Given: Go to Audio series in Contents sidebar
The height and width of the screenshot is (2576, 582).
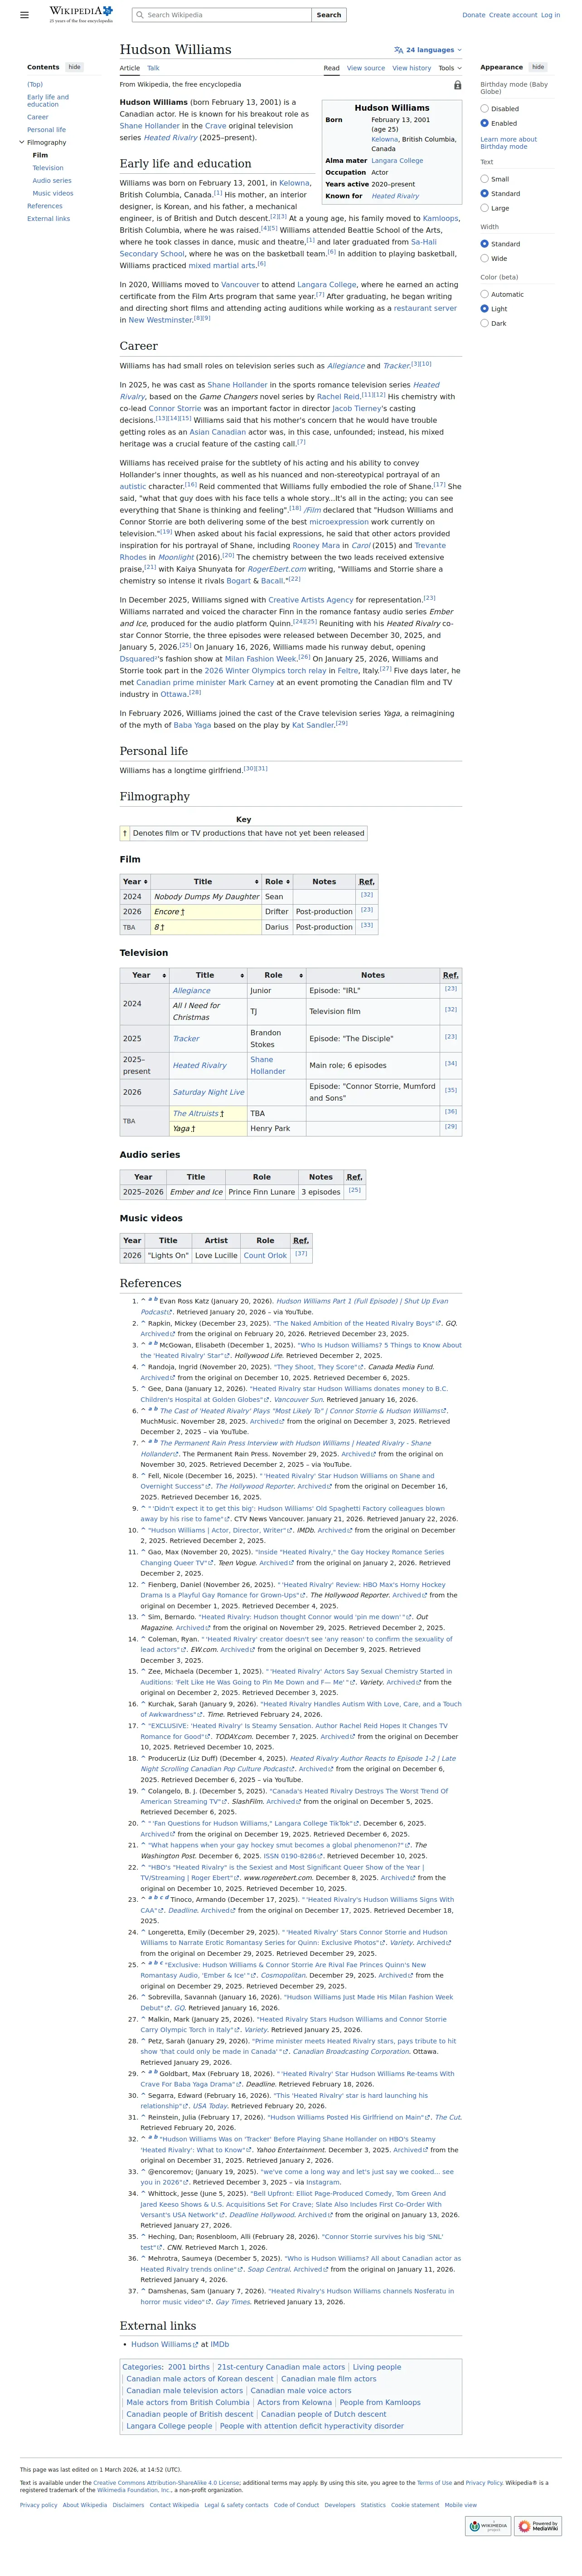Looking at the screenshot, I should pos(52,181).
